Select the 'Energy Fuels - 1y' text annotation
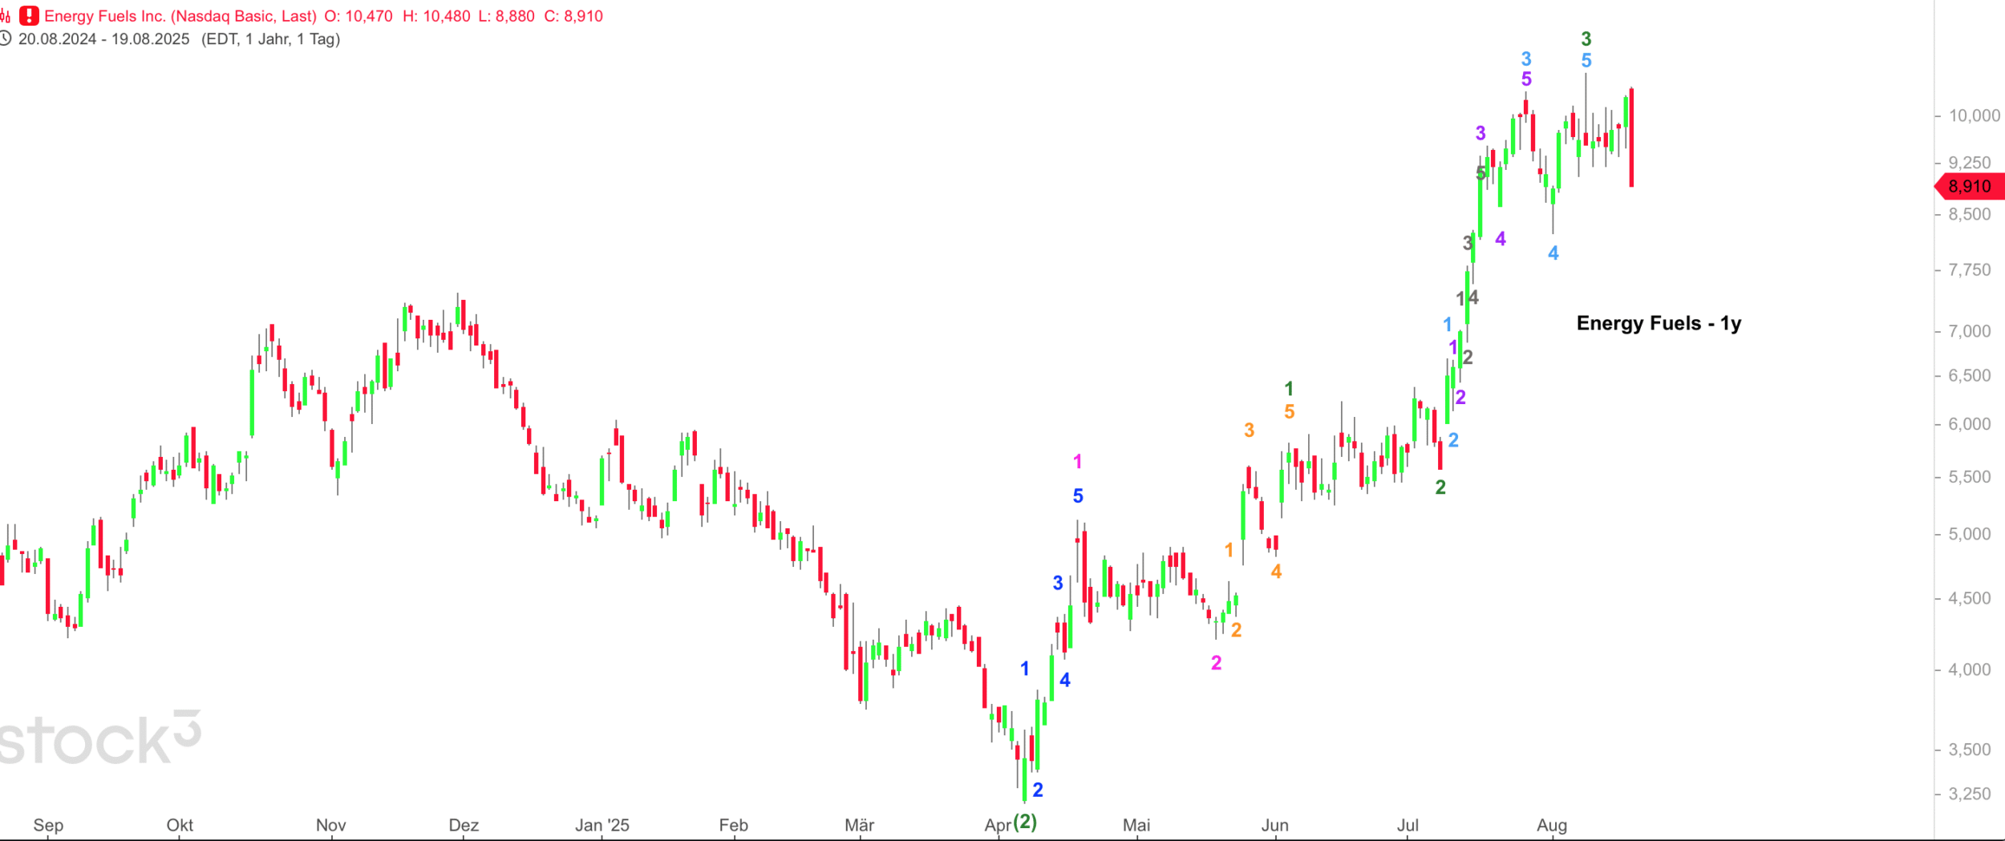The height and width of the screenshot is (841, 2005). (1658, 323)
